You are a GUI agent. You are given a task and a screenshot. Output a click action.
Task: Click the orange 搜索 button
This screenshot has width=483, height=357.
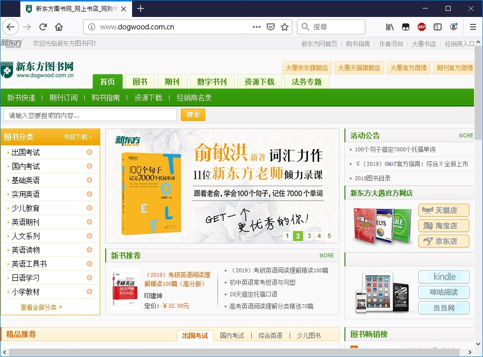coord(193,115)
